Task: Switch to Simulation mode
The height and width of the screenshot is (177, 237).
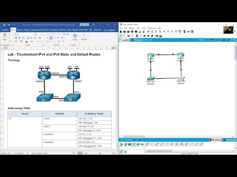Action: pos(230,140)
